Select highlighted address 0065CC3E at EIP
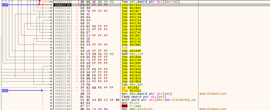 click(x=62, y=5)
